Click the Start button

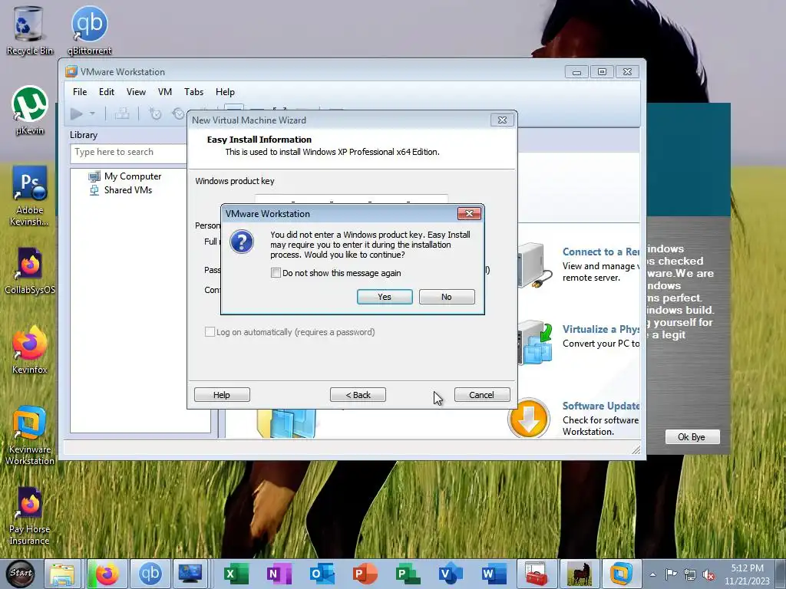pos(21,574)
